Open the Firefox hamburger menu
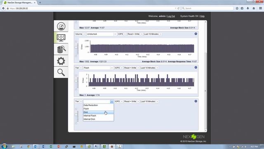The image size is (264, 149). 260,8
